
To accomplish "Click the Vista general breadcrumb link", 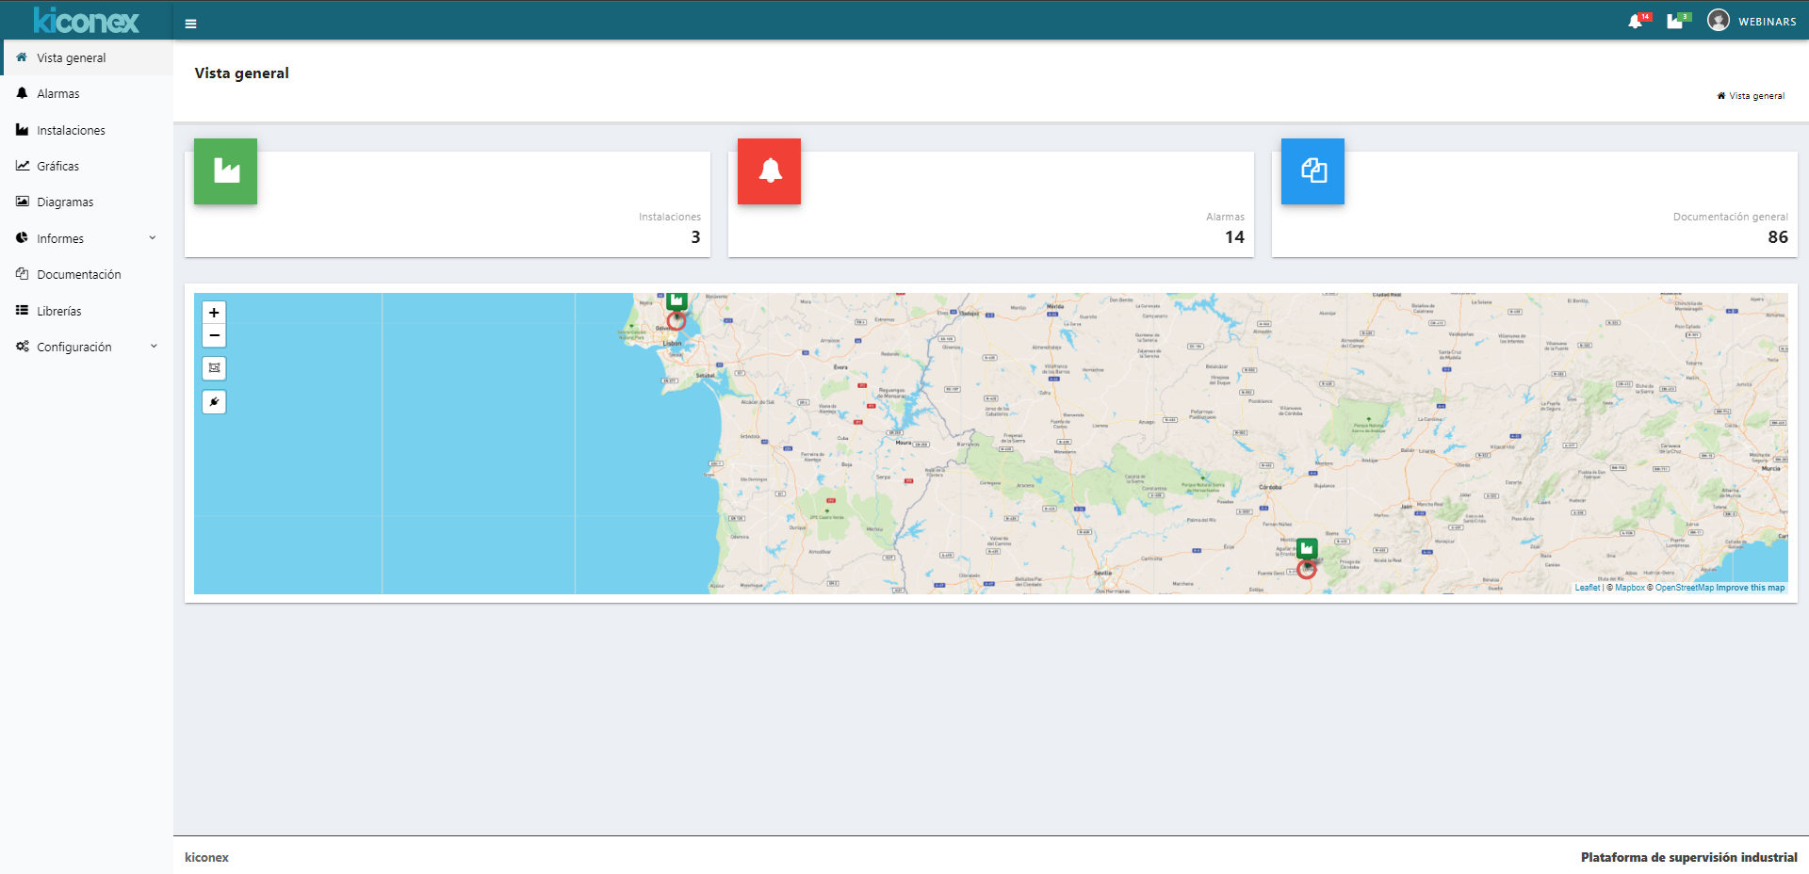I will pyautogui.click(x=1756, y=96).
